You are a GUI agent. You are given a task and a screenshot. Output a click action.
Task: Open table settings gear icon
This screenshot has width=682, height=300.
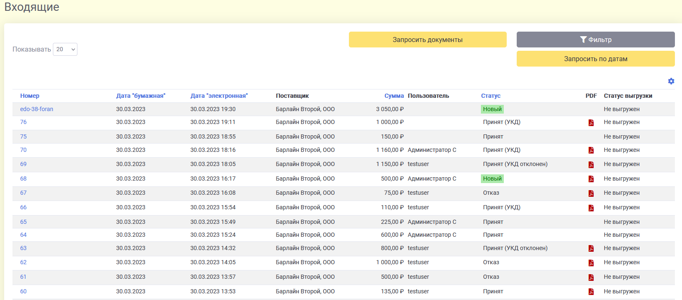tap(671, 81)
